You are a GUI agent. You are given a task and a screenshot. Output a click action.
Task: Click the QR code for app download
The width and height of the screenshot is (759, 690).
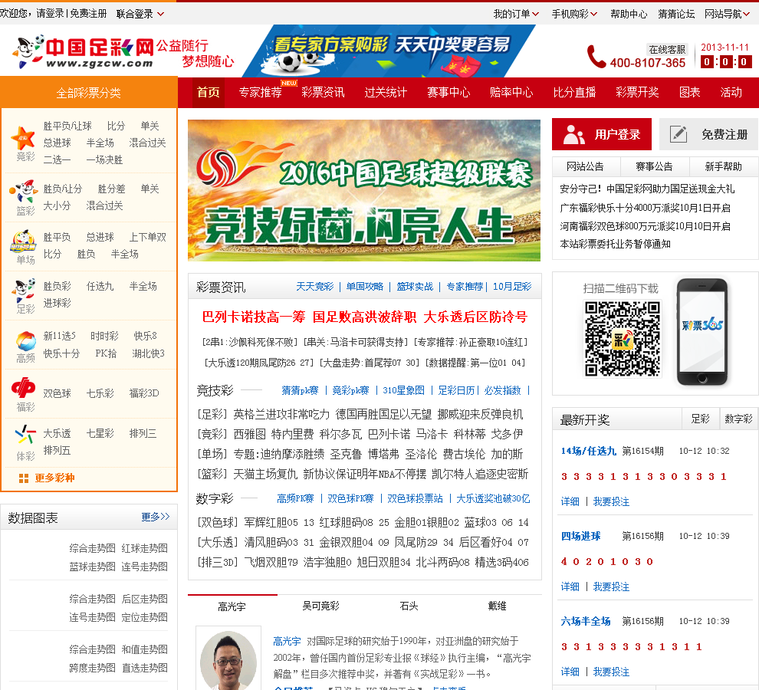click(x=622, y=338)
